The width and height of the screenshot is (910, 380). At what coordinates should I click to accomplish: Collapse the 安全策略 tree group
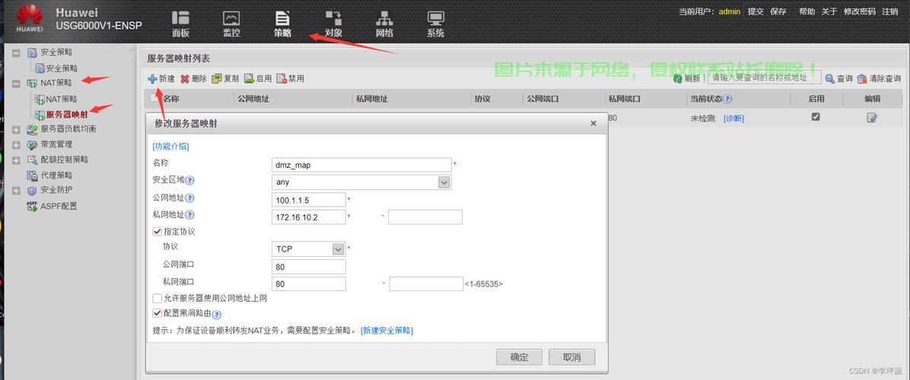[x=16, y=52]
